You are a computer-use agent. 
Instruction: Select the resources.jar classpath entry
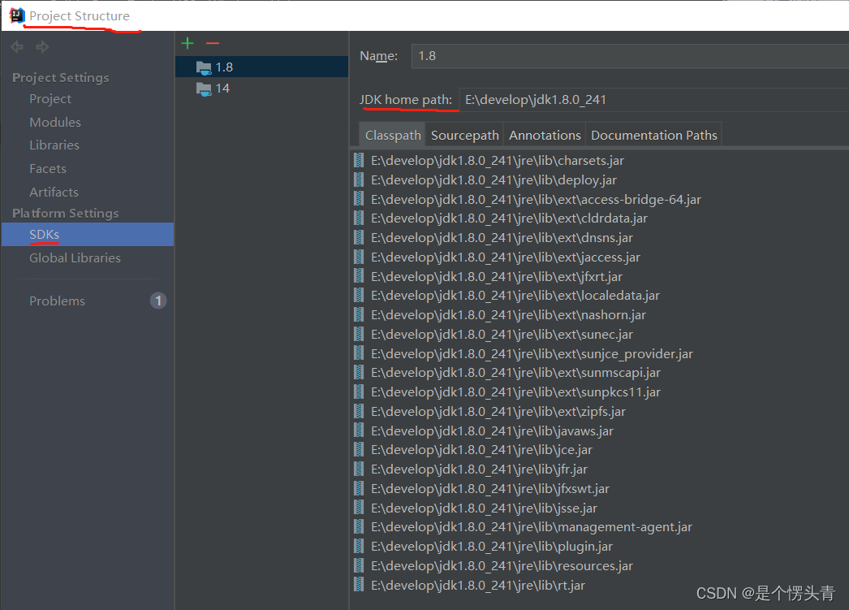coord(502,566)
